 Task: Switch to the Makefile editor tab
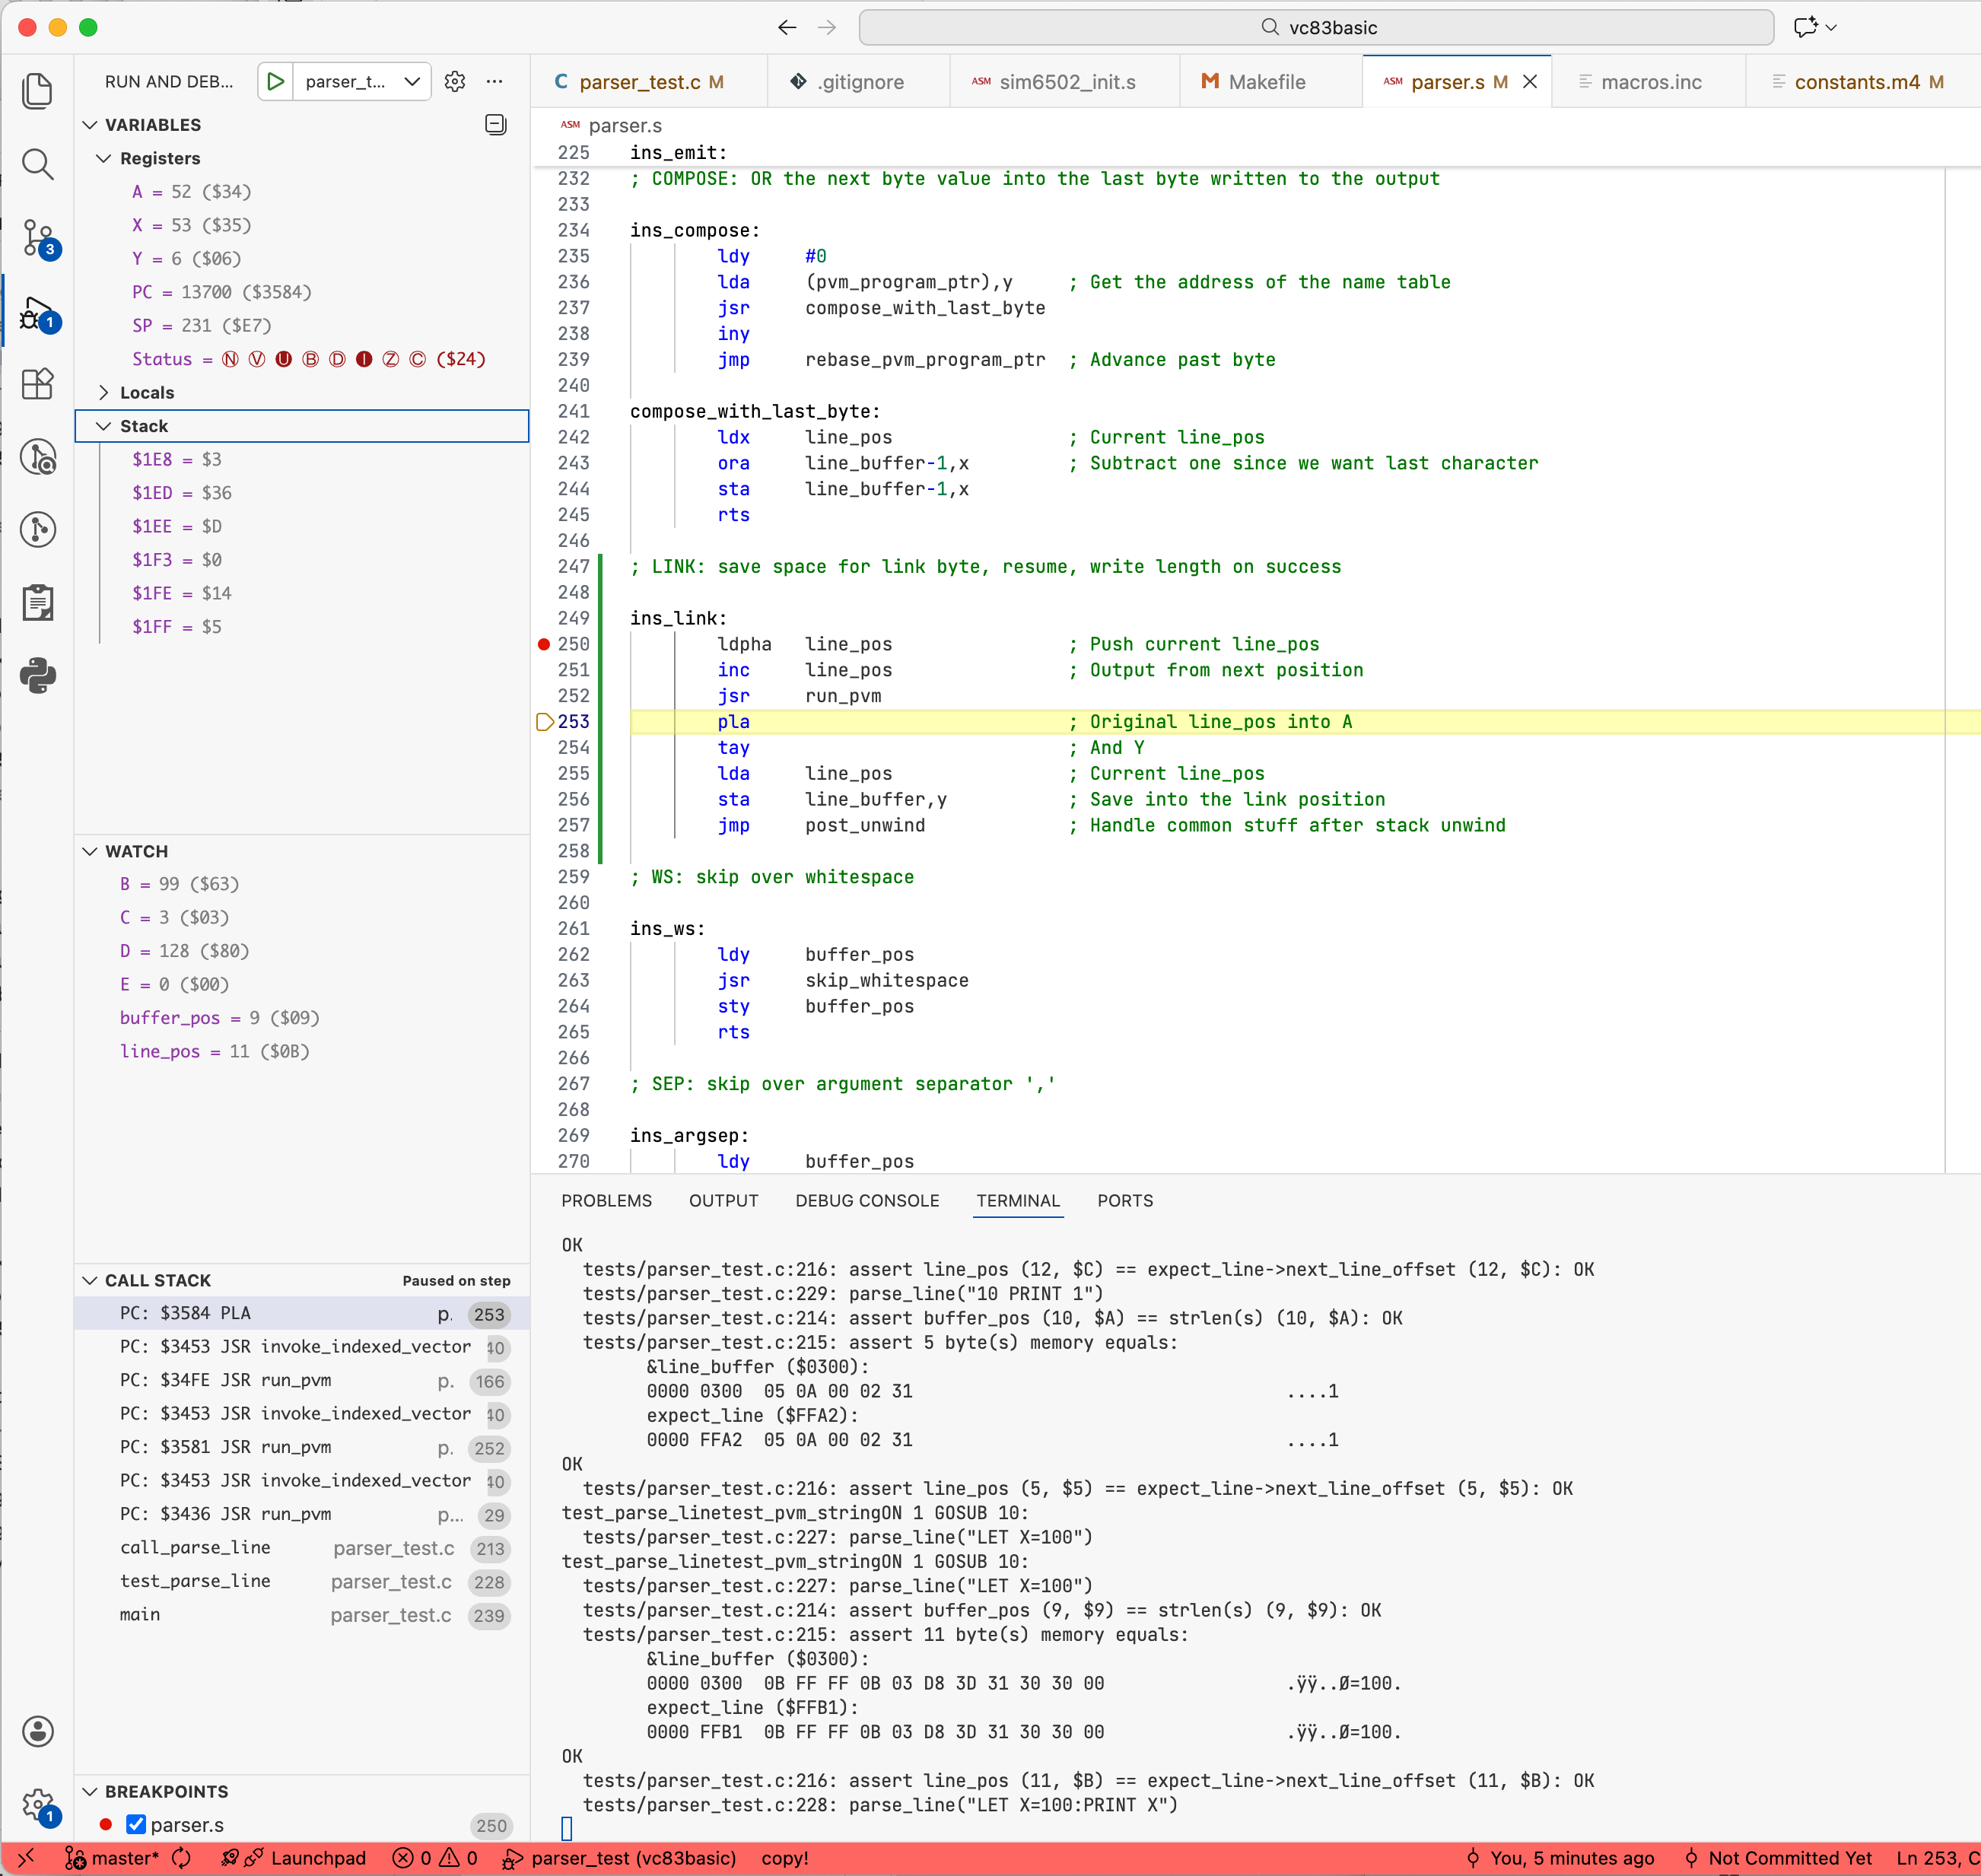[1265, 82]
